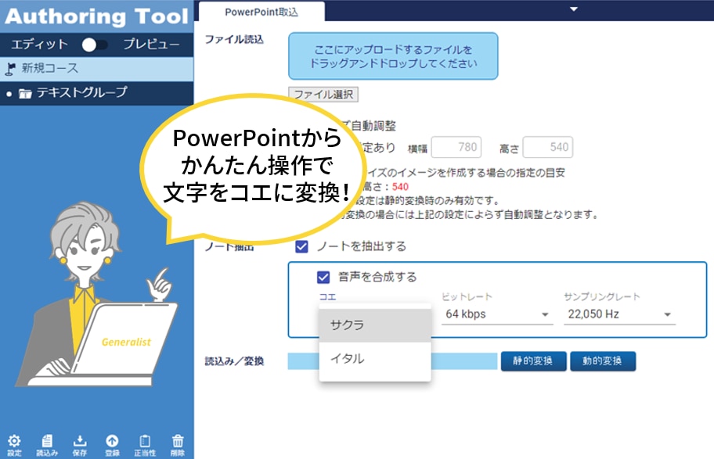Click the 読込み/変換 progress bar

392,361
